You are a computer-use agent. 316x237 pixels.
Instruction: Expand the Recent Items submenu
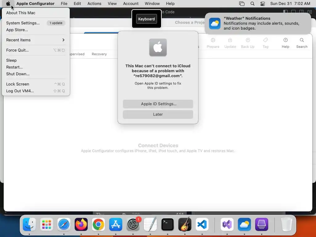35,40
